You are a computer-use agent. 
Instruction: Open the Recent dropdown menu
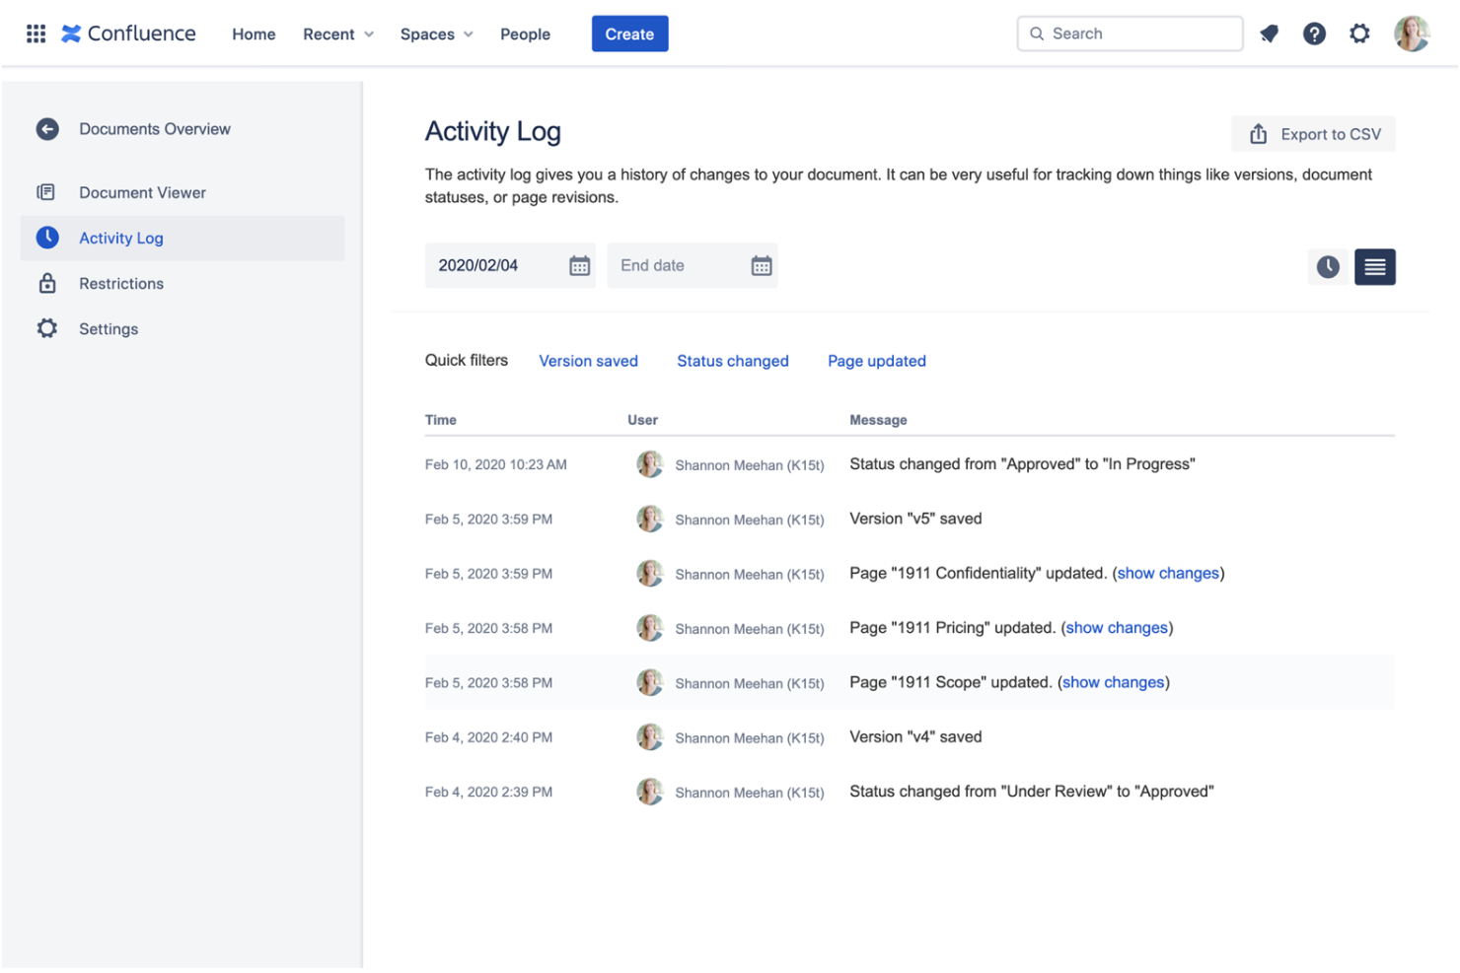(x=337, y=34)
